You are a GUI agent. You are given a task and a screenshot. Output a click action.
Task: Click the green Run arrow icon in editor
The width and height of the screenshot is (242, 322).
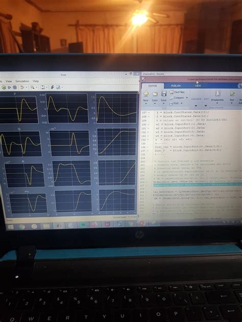coord(232,93)
